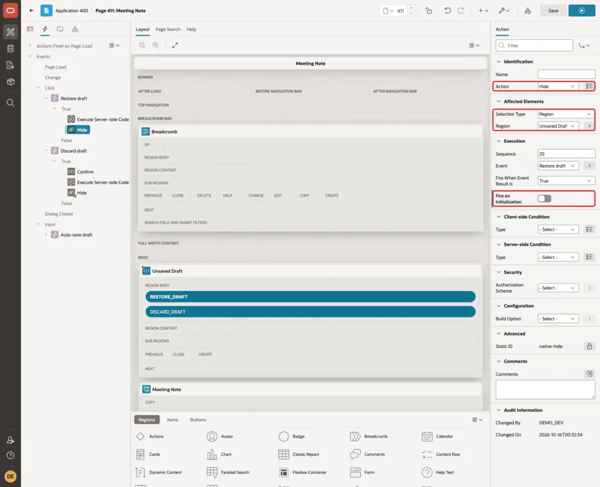Run the page with play button
Screen dimensions: 600x487
[582, 11]
